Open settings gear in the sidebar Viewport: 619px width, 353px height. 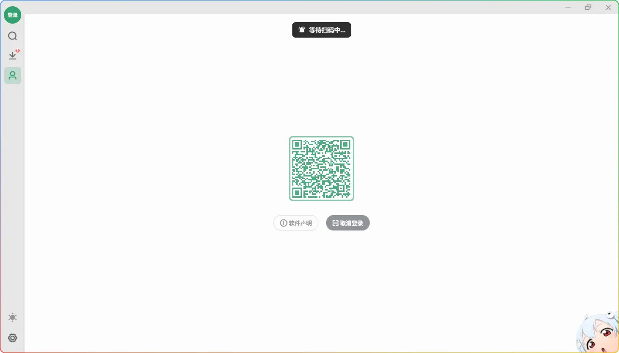(13, 338)
